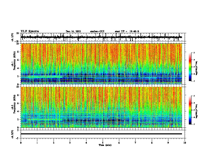
Task: Click the ch.1 spectrogram panel
Action: pos(101,64)
